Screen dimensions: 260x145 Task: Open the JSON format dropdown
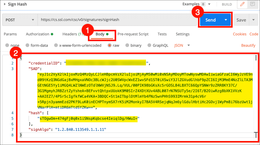182,45
